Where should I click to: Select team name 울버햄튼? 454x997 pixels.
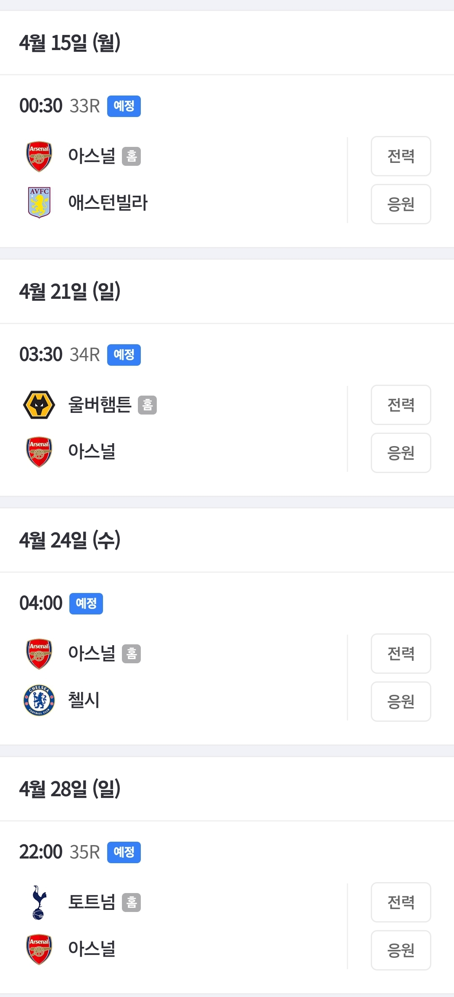pyautogui.click(x=100, y=405)
